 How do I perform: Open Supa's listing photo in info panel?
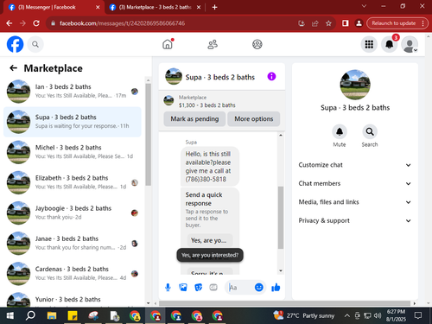[x=355, y=85]
